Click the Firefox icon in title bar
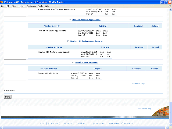 (x=2, y=2)
